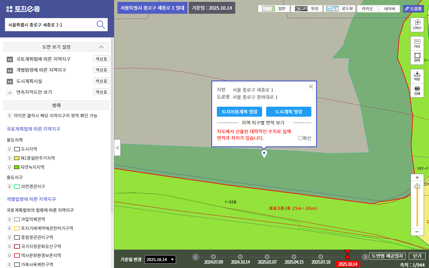Click the green 자연녹지지역 color swatch
The image size is (429, 268).
[17, 167]
